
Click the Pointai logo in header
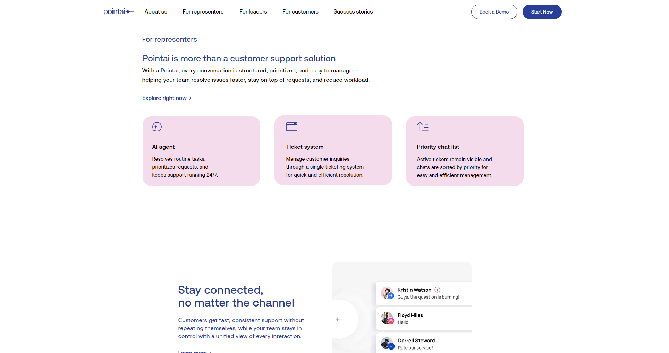click(118, 12)
